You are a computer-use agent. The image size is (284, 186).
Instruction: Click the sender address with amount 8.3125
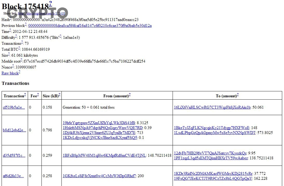pyautogui.click(x=99, y=123)
